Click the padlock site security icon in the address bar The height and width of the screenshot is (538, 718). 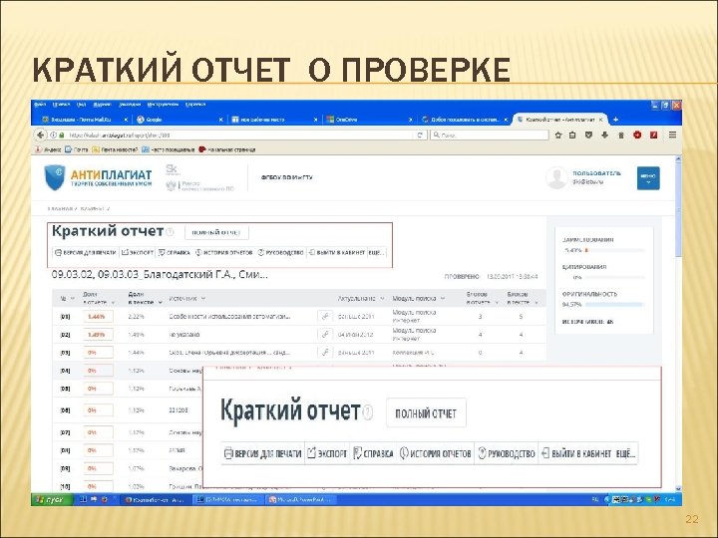pos(62,135)
